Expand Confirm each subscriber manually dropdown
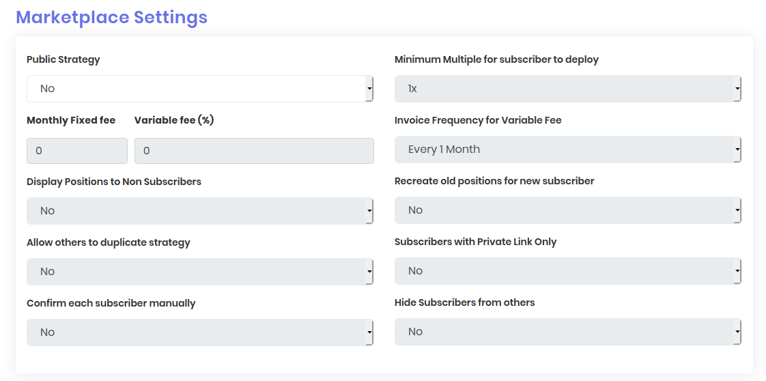The width and height of the screenshot is (766, 381). click(199, 333)
